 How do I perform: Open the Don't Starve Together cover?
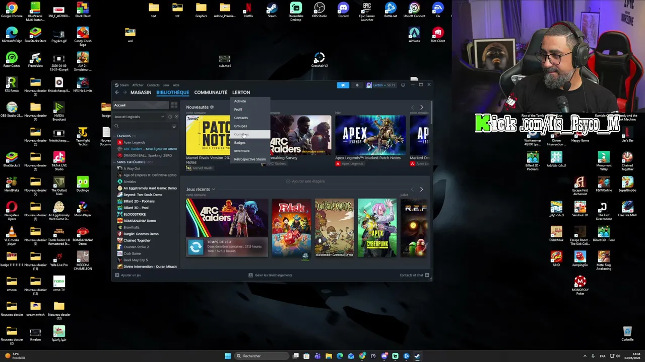pos(334,228)
